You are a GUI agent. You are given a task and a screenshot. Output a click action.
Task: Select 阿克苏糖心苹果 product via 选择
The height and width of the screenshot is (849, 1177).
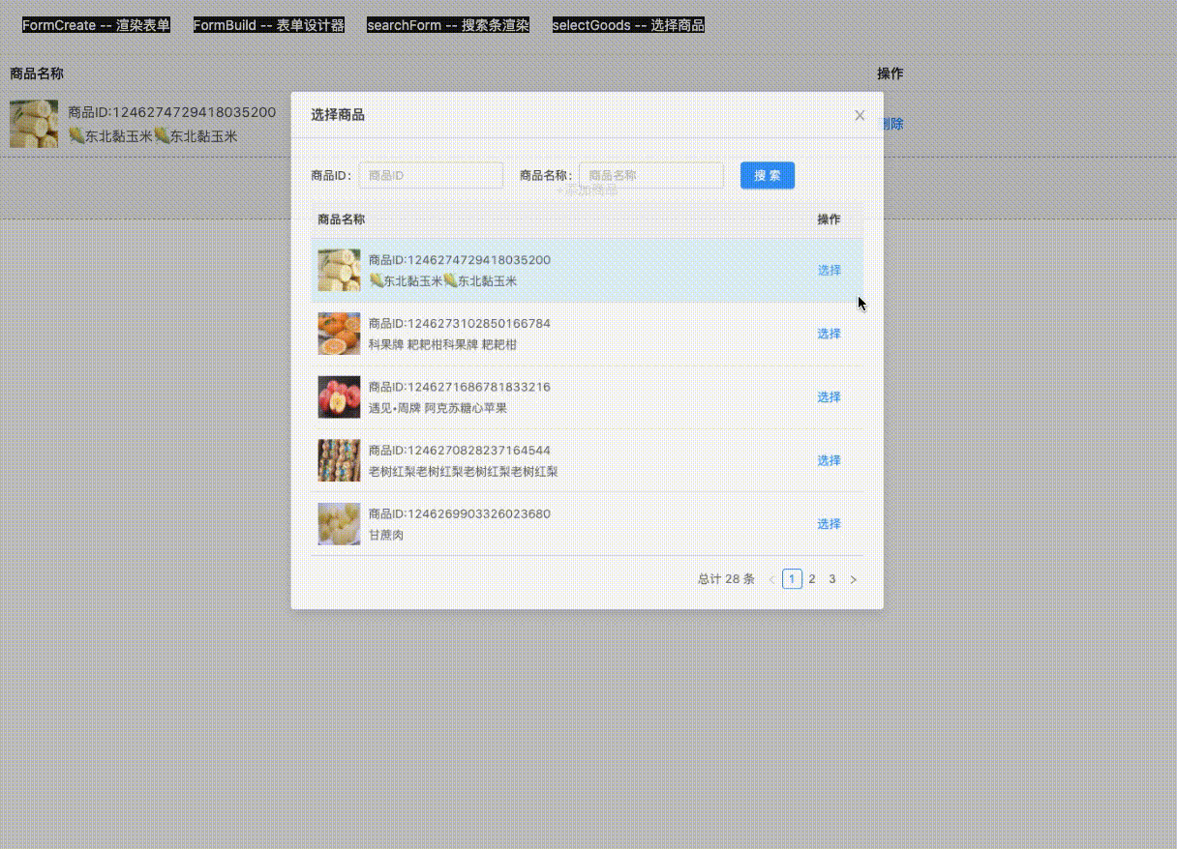[829, 397]
